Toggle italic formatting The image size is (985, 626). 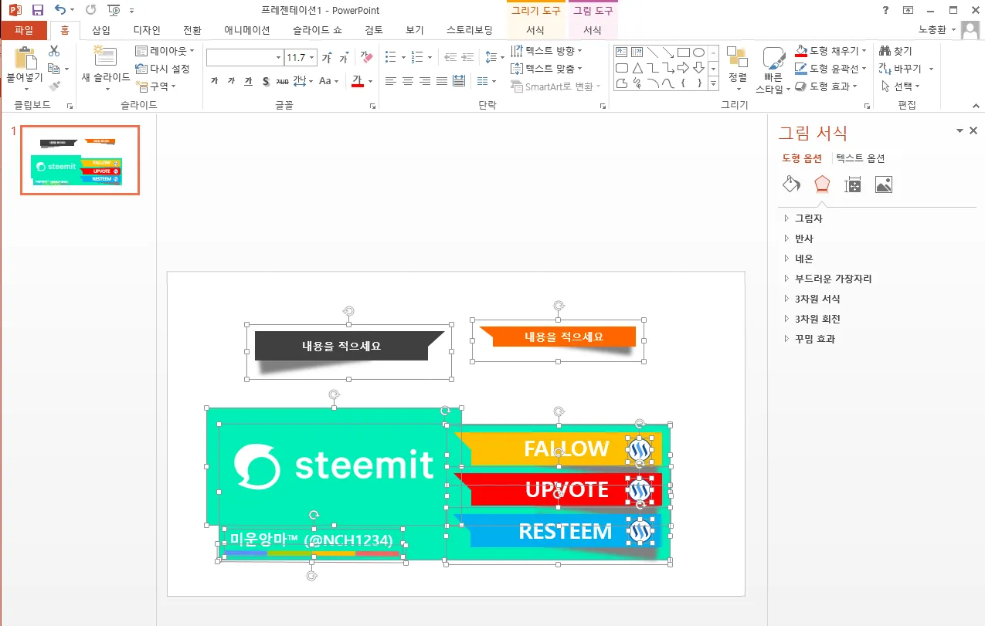[x=232, y=80]
